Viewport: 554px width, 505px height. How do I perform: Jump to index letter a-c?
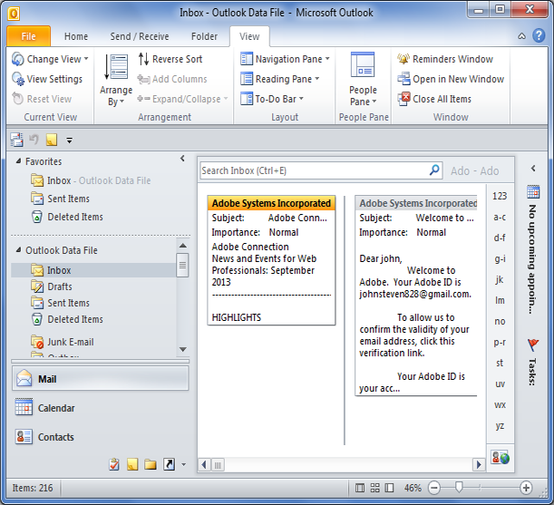[500, 217]
